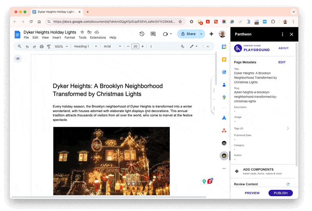The width and height of the screenshot is (312, 211).
Task: Click the font size field
Action: coord(135,46)
